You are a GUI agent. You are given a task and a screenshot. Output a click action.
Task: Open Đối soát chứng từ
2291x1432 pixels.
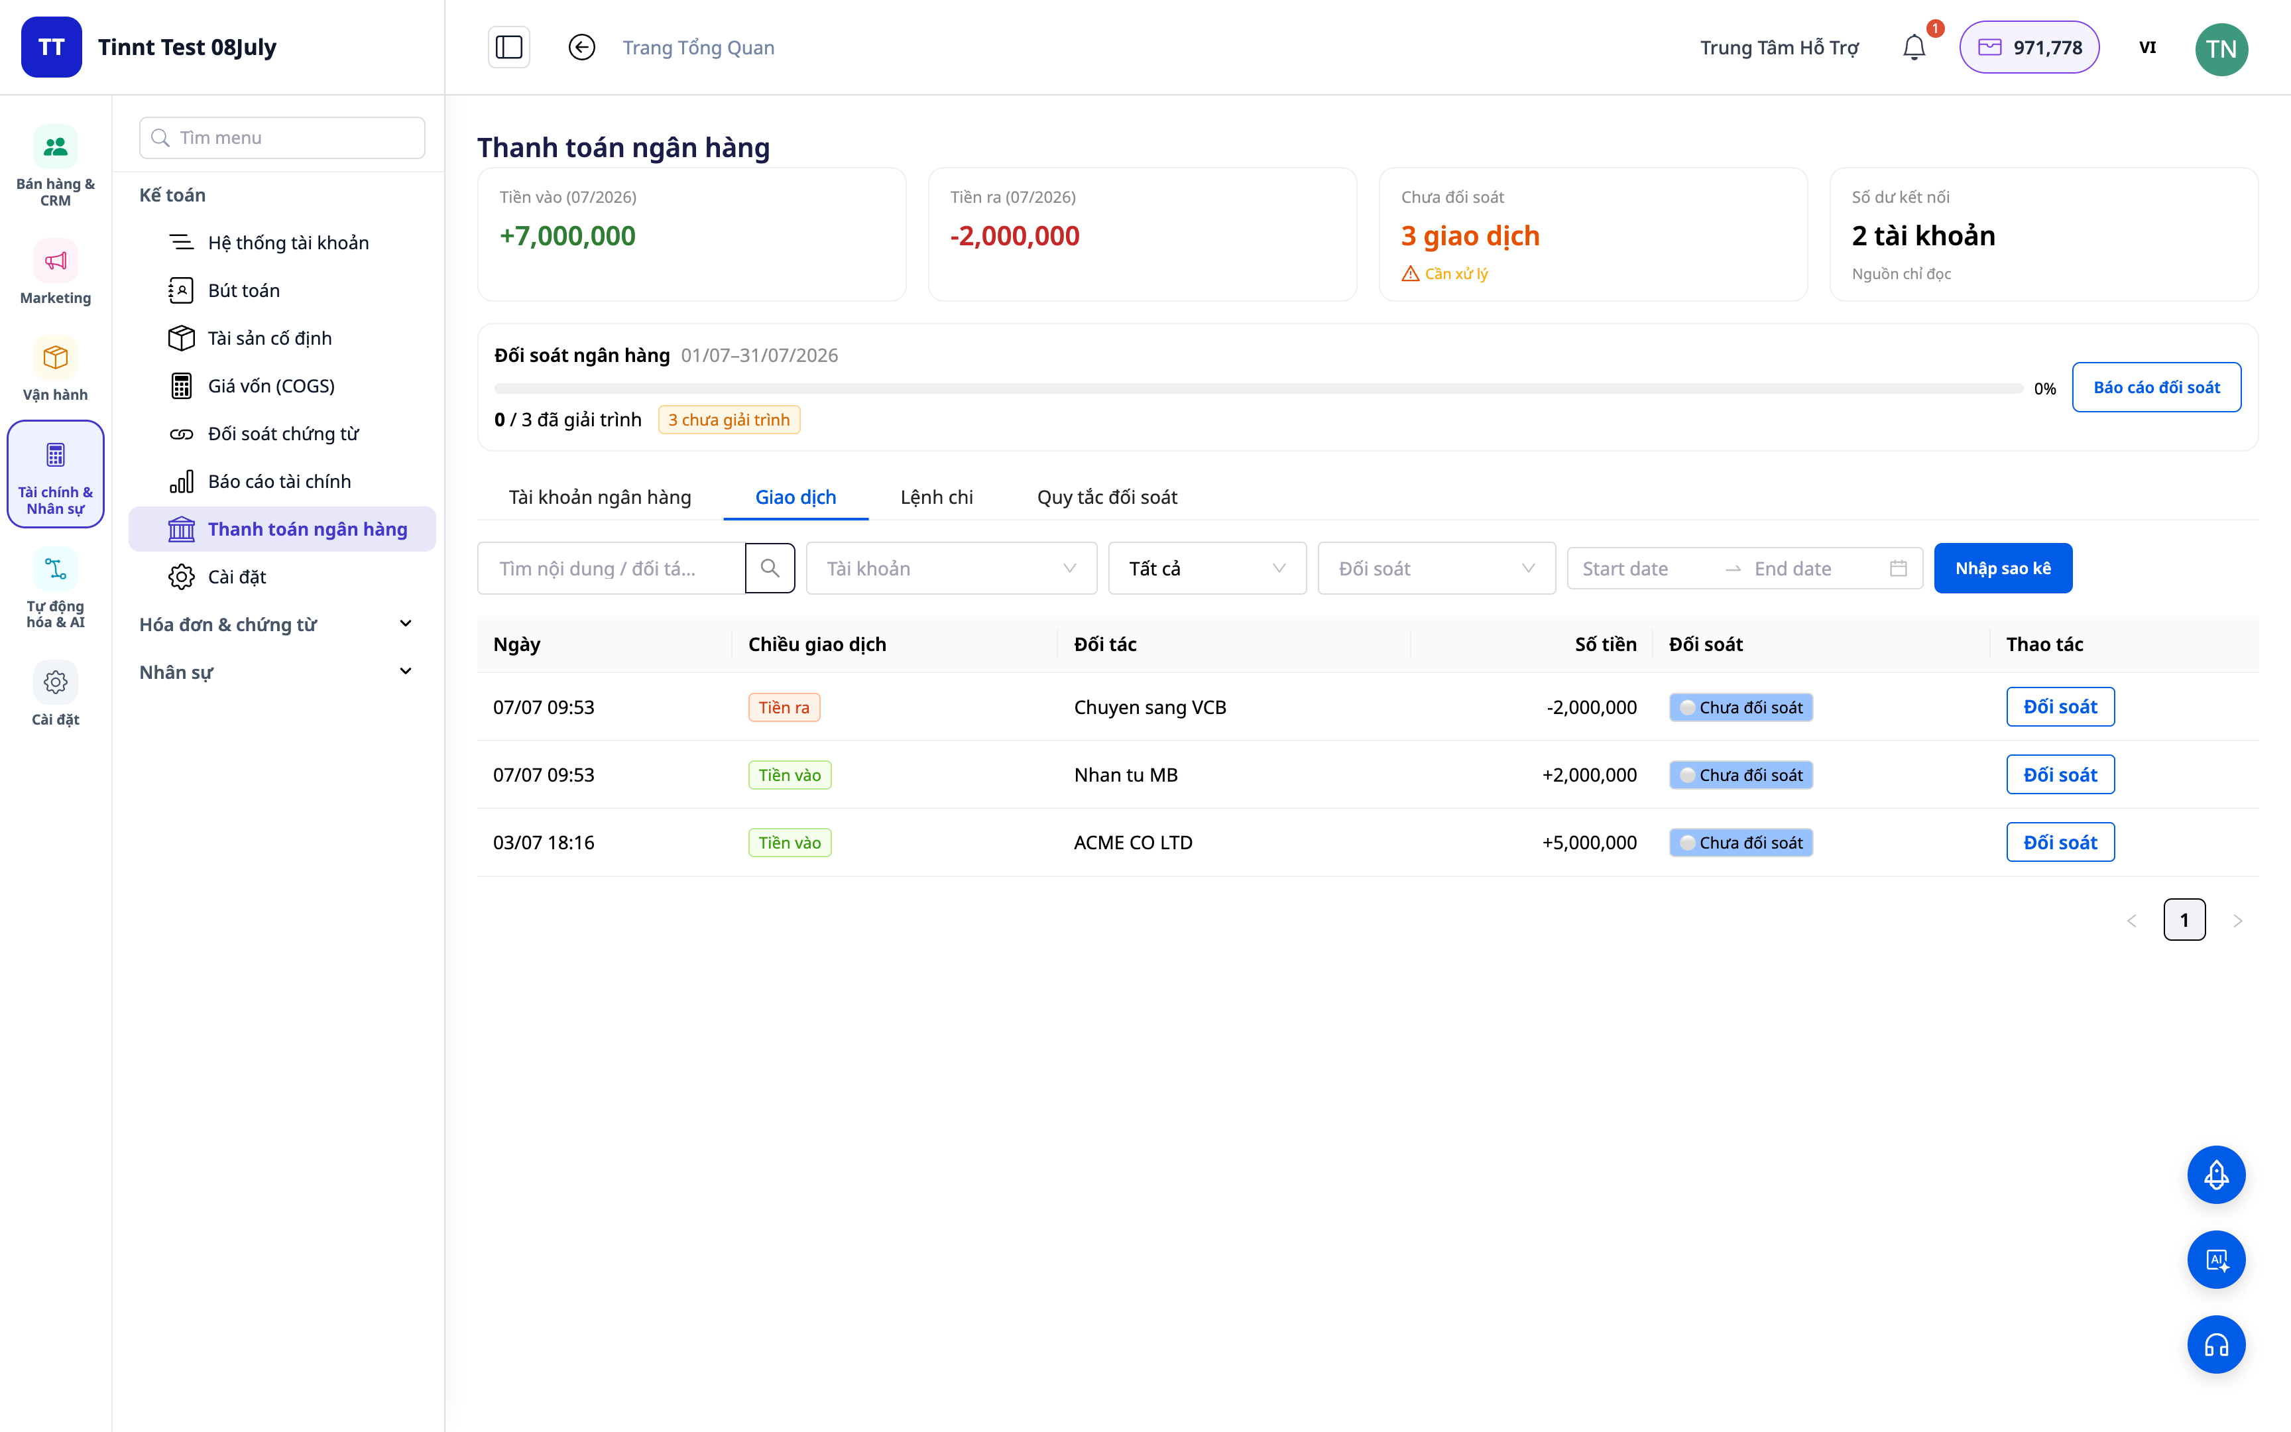[282, 433]
